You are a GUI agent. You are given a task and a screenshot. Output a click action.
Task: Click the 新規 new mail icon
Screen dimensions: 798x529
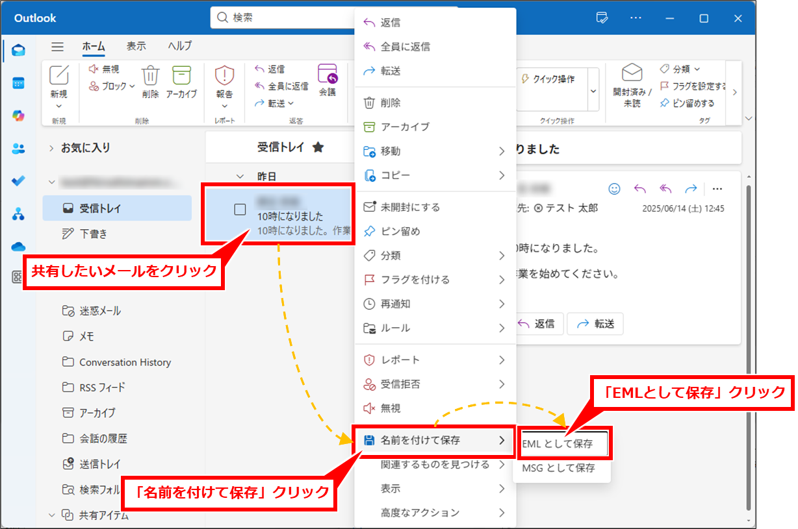click(x=59, y=76)
